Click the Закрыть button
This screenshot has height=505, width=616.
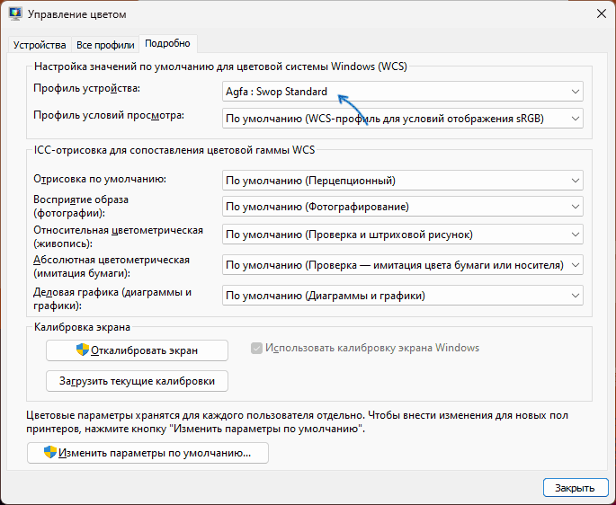(576, 488)
